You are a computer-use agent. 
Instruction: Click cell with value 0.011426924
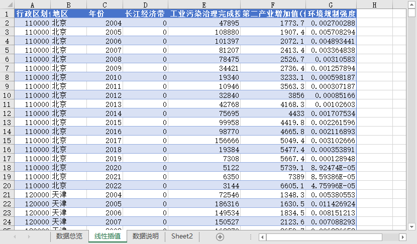[331, 204]
